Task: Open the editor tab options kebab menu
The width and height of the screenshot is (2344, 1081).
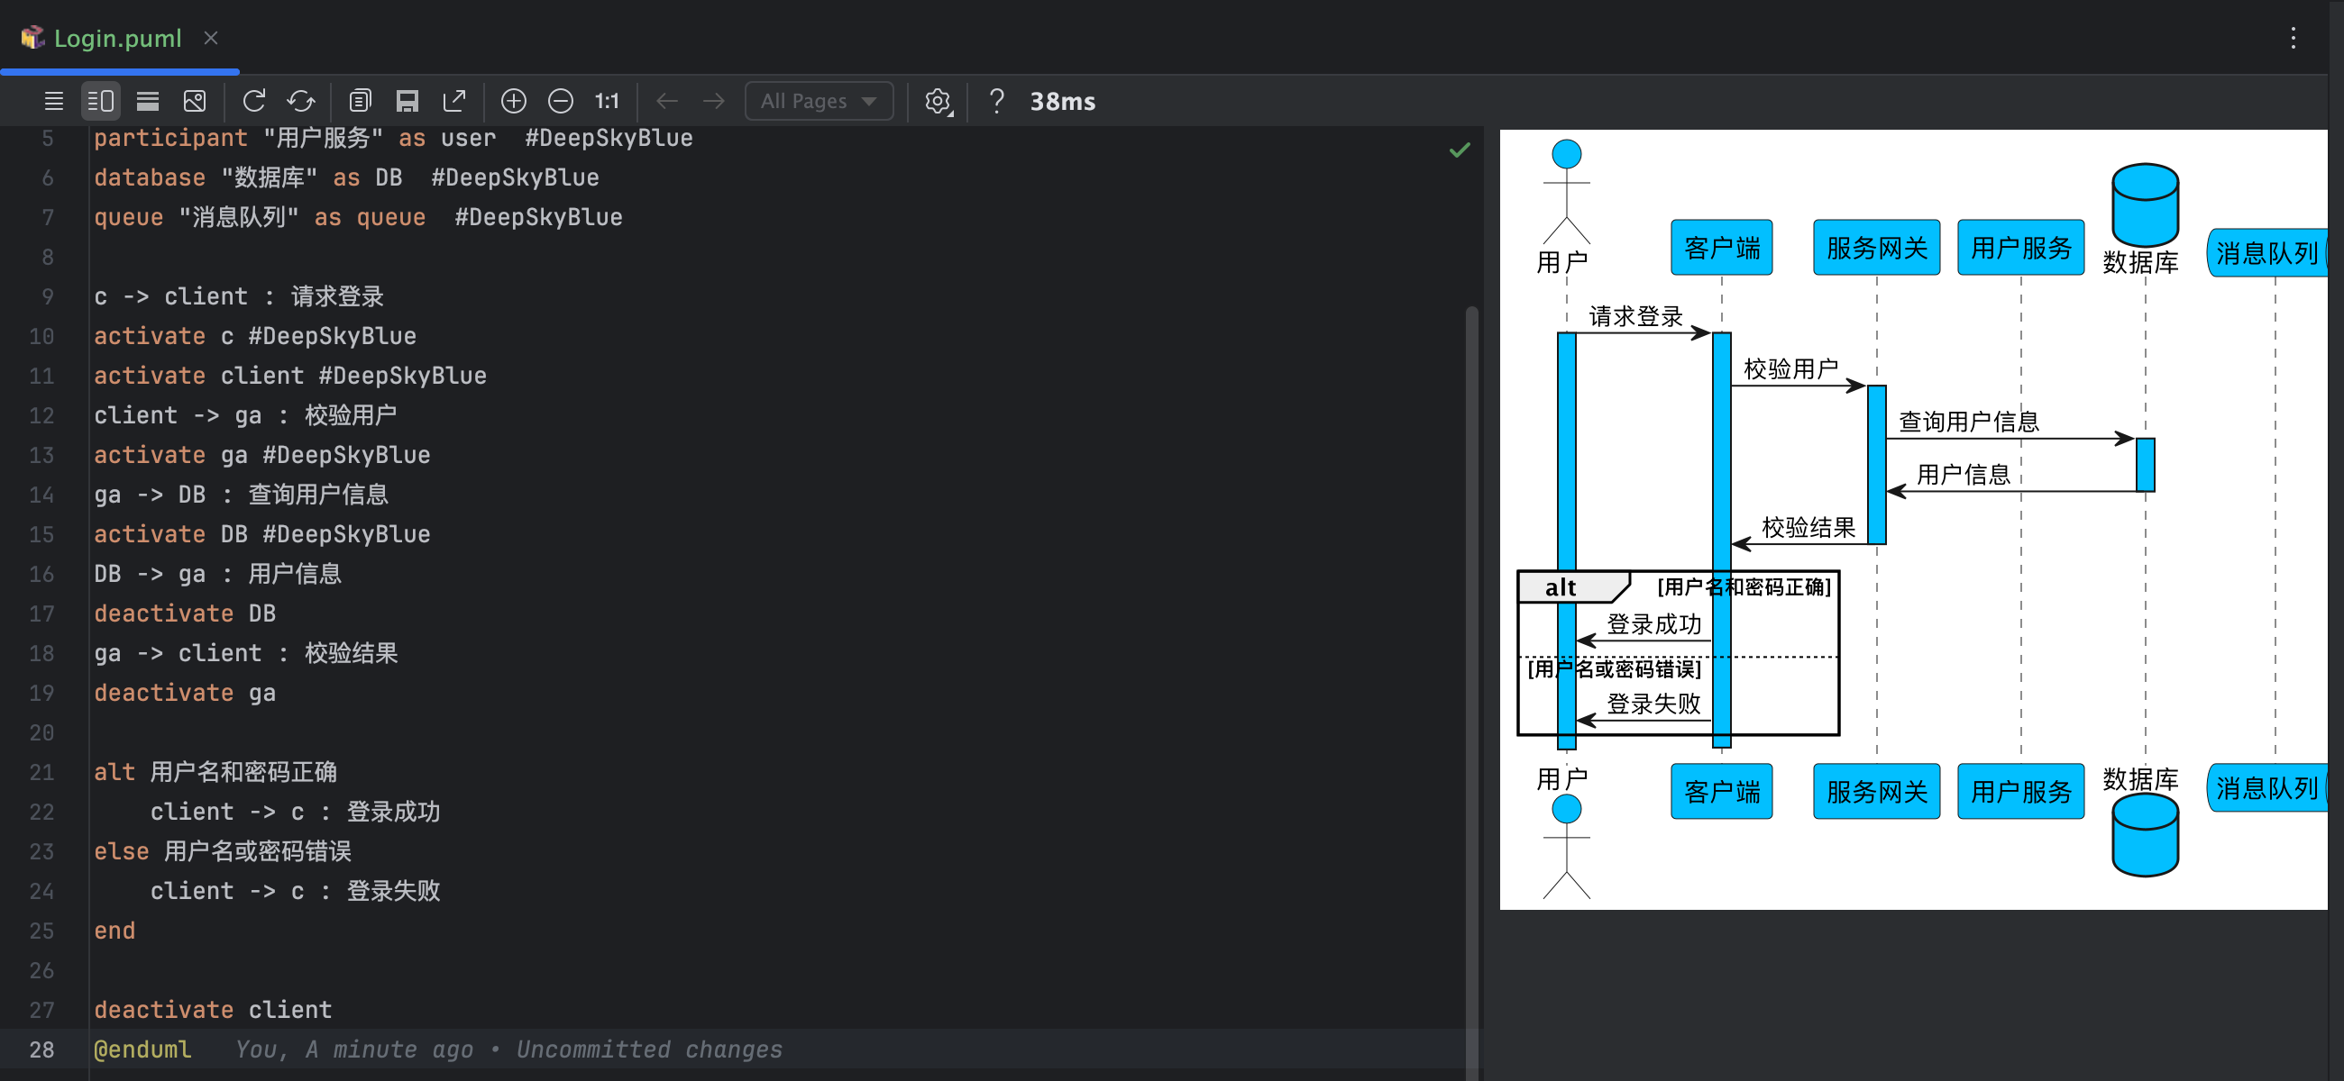Action: (x=2293, y=38)
